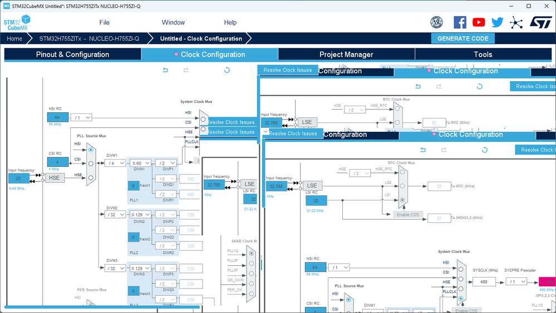This screenshot has height=313, width=556.
Task: Open the YouTube channel icon
Action: coord(479,22)
